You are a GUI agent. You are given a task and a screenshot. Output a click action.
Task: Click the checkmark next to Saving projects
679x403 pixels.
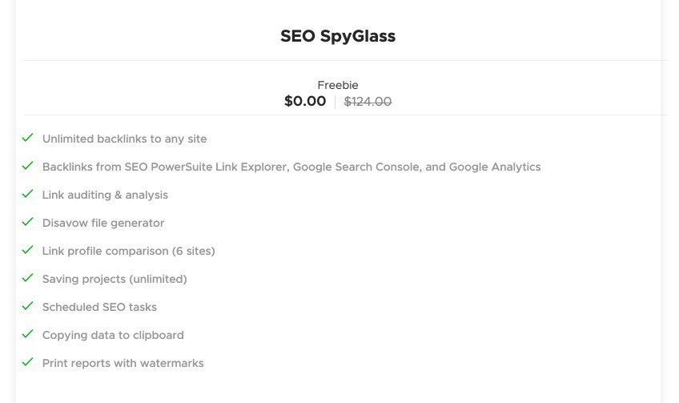(x=28, y=278)
